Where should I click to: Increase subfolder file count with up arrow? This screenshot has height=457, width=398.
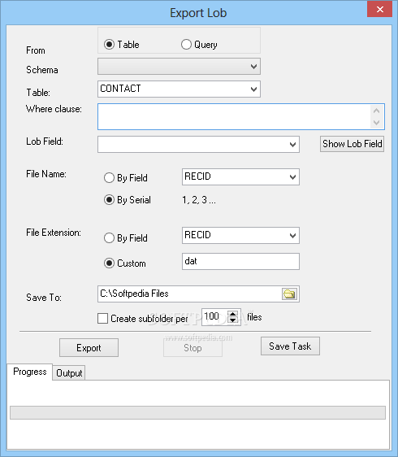(x=232, y=314)
